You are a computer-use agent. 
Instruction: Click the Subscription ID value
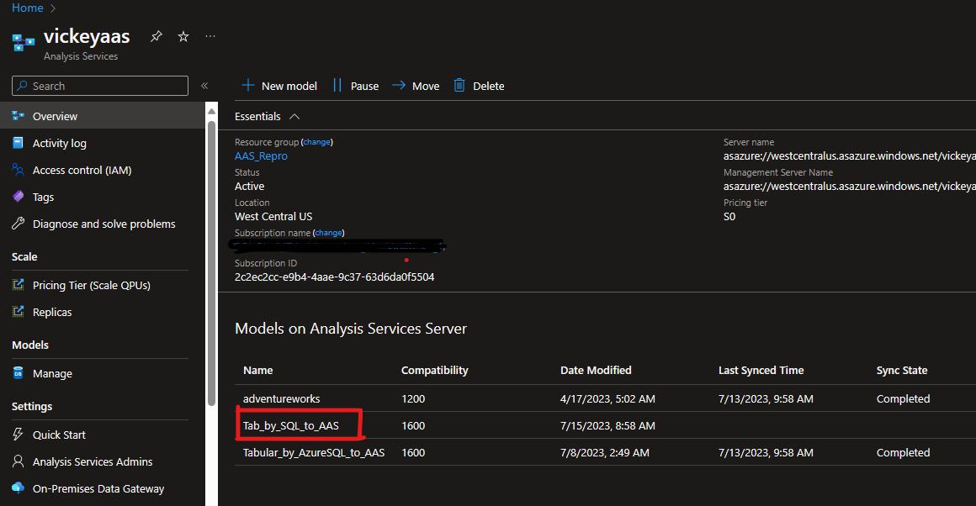[x=334, y=277]
